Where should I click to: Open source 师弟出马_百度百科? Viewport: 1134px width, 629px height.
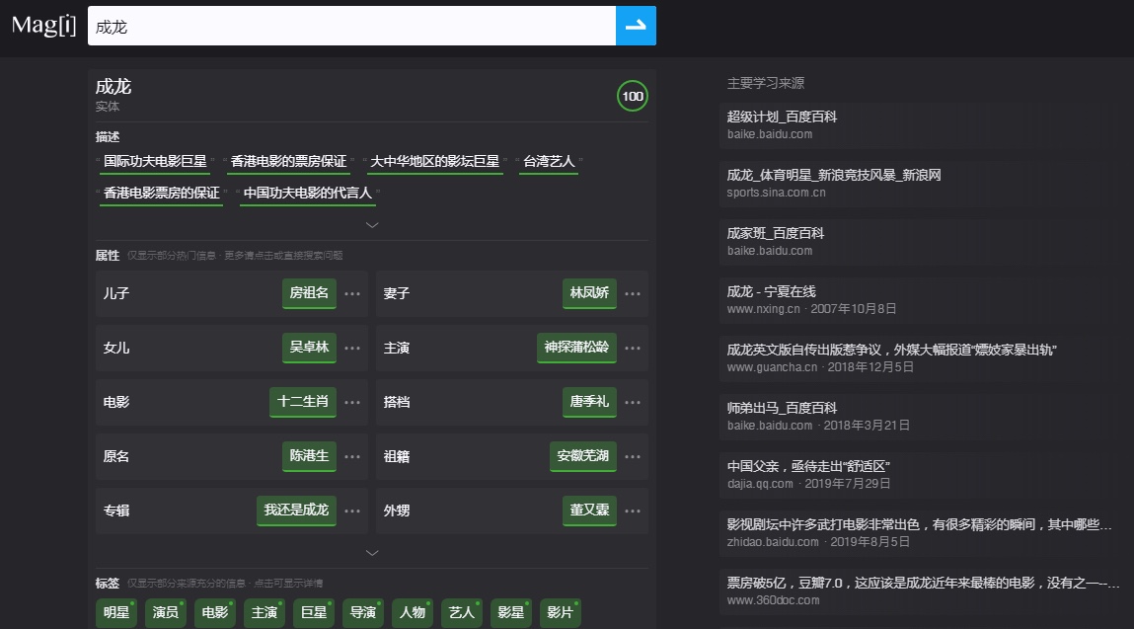pos(782,408)
